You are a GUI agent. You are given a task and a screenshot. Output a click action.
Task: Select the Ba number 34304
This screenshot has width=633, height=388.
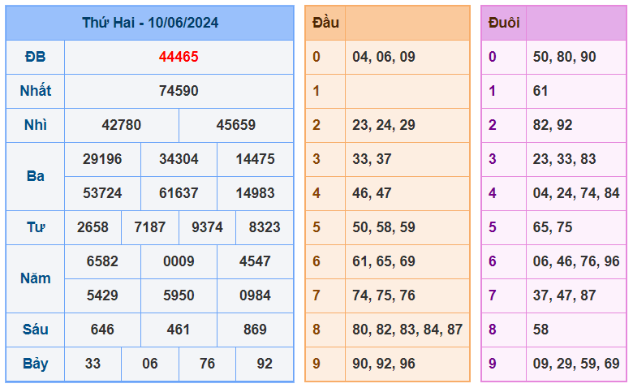(x=179, y=159)
